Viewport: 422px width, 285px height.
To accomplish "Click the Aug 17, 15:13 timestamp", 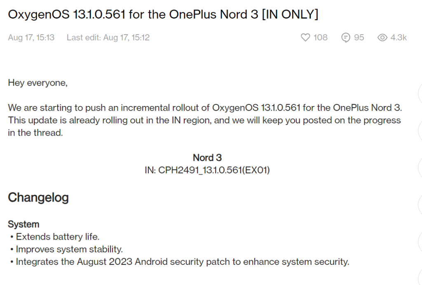I will [31, 37].
